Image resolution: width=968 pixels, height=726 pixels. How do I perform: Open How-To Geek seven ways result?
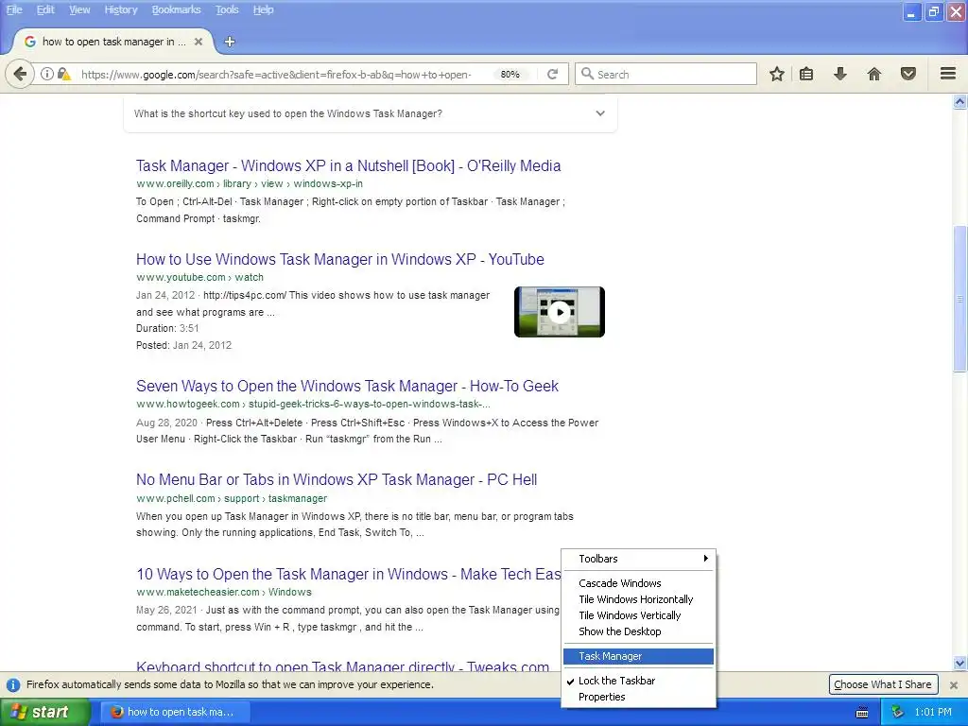click(x=347, y=387)
